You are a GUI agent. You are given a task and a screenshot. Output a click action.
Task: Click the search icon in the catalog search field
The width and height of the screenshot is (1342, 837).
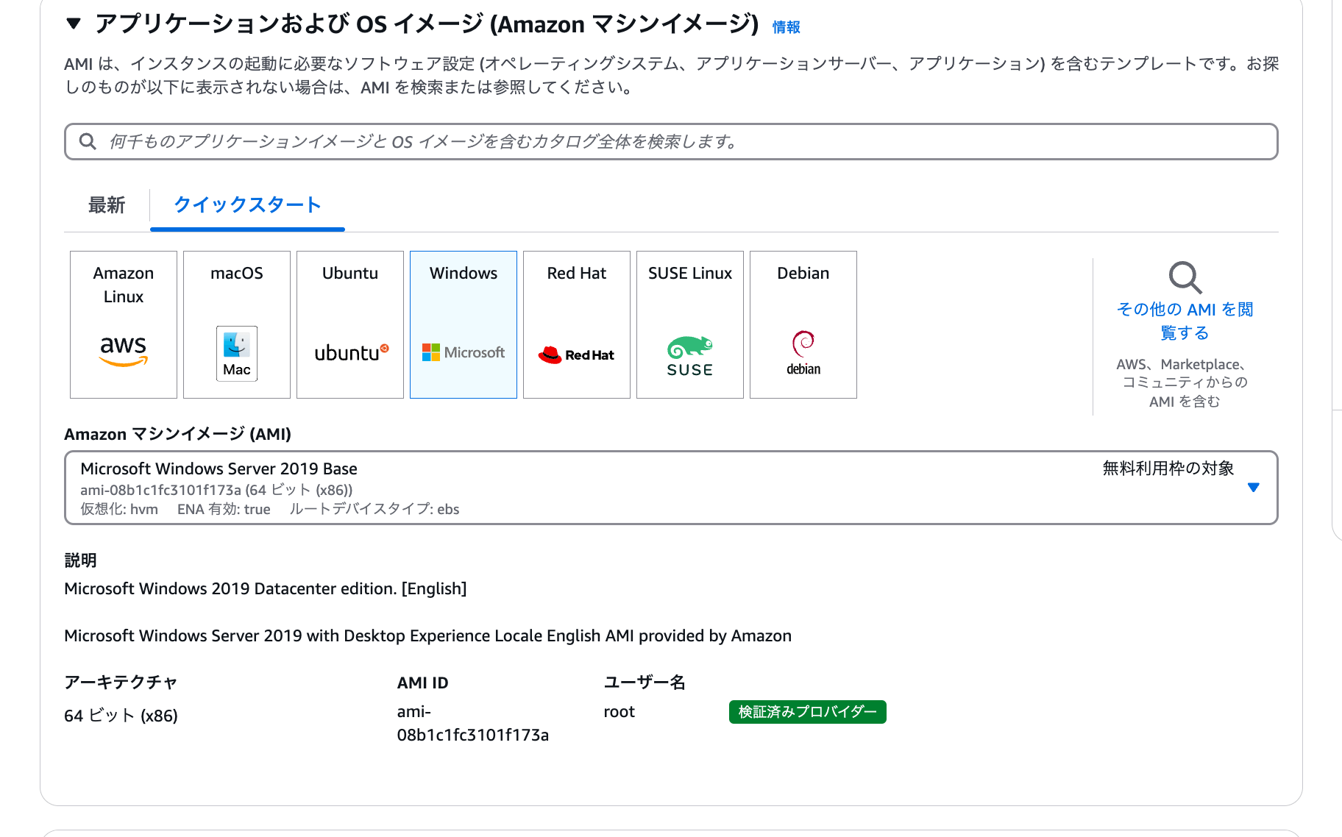(88, 141)
